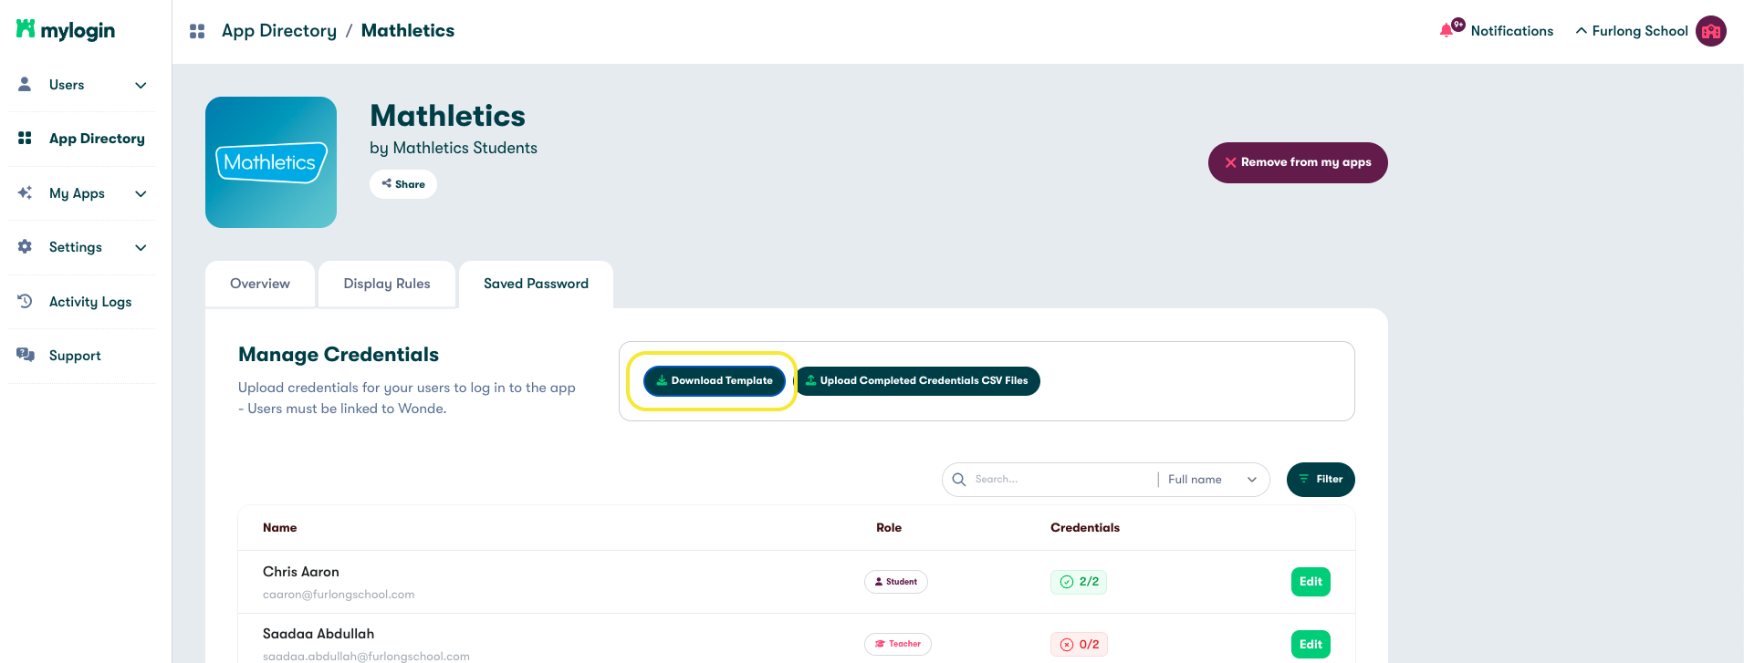Click 'by Mathletics Students' text
Viewport: 1744px width, 663px height.
(454, 148)
